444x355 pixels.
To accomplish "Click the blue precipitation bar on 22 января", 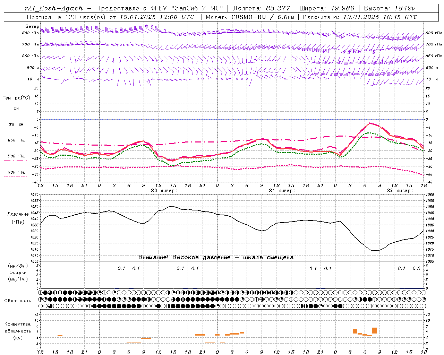I will 411,288.
